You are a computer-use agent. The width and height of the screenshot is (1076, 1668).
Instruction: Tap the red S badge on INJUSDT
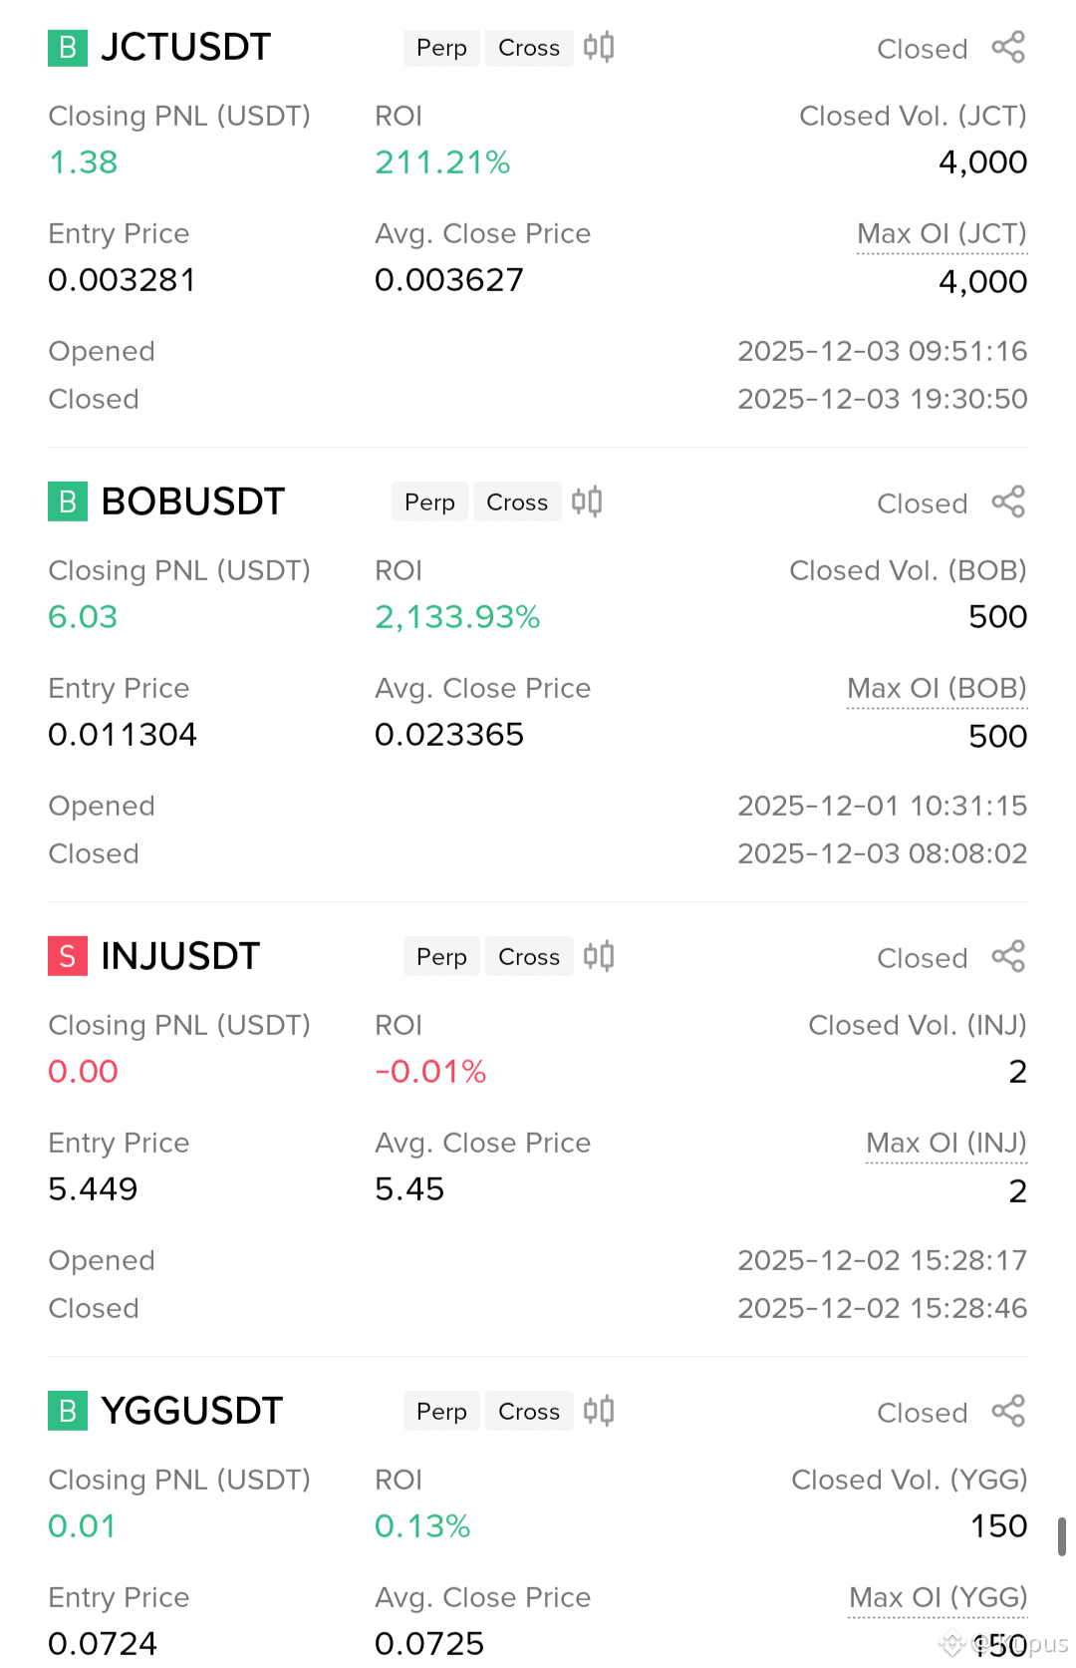tap(68, 957)
